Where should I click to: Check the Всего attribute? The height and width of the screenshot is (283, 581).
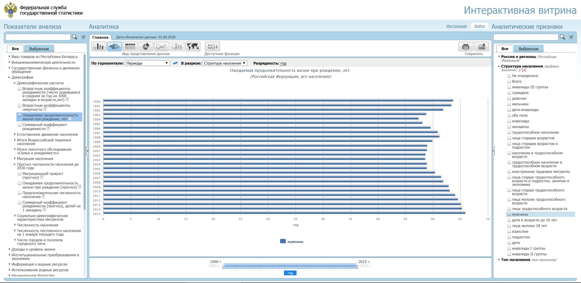click(509, 82)
